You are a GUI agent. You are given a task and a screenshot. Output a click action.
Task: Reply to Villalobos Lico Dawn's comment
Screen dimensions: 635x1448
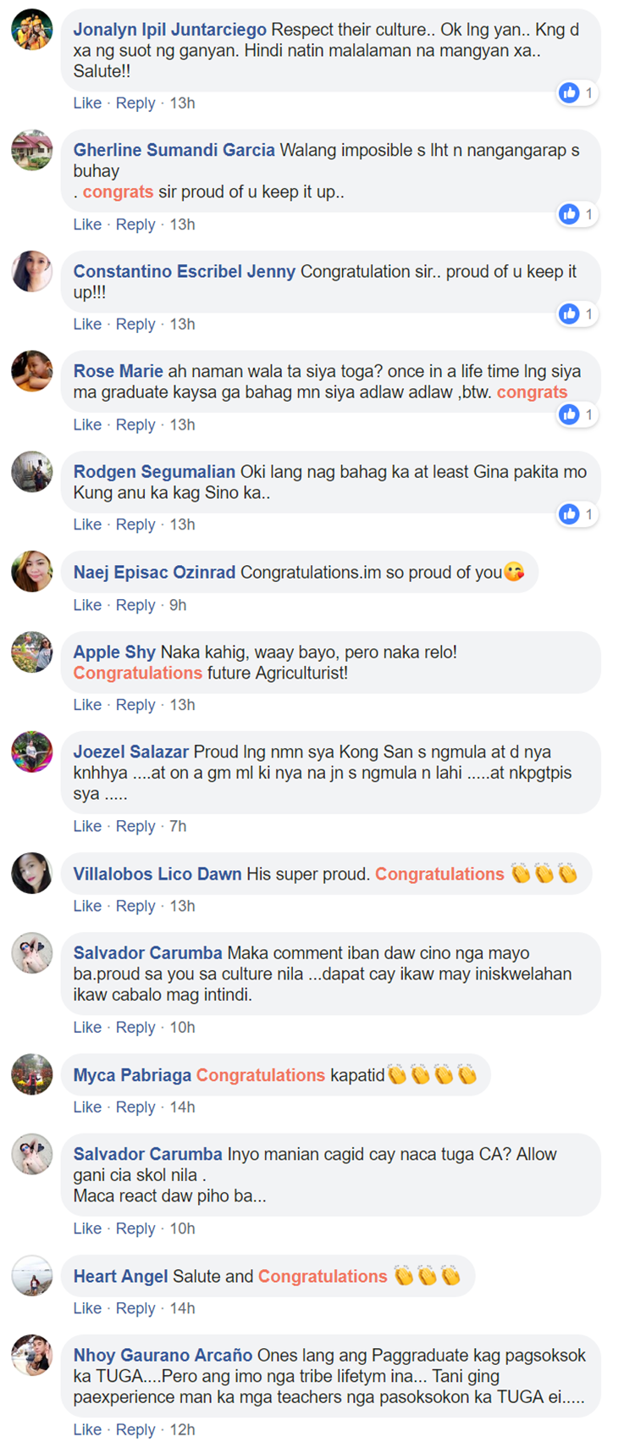pos(135,906)
